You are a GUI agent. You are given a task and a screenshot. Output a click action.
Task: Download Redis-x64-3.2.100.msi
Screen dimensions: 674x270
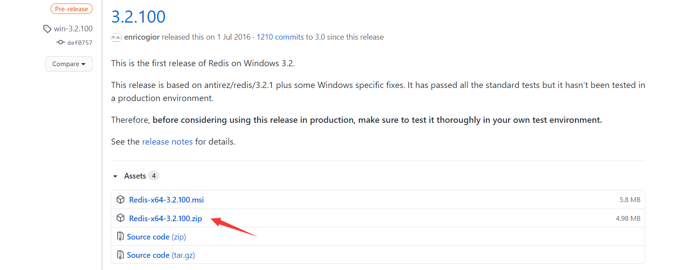(166, 199)
